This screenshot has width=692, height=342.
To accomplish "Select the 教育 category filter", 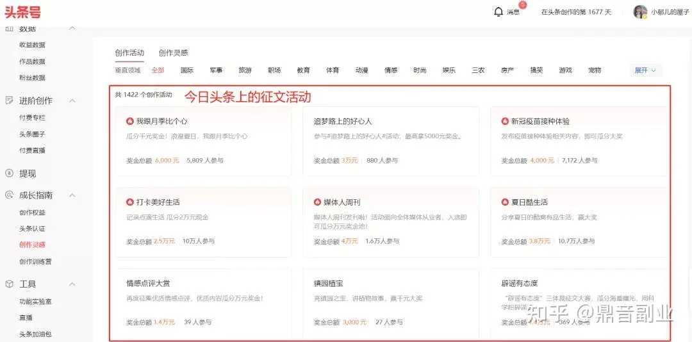I will click(303, 70).
